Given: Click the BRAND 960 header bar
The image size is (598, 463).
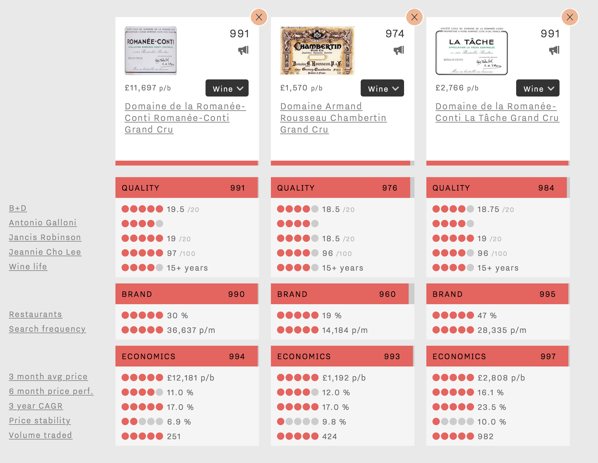Looking at the screenshot, I should pyautogui.click(x=342, y=294).
